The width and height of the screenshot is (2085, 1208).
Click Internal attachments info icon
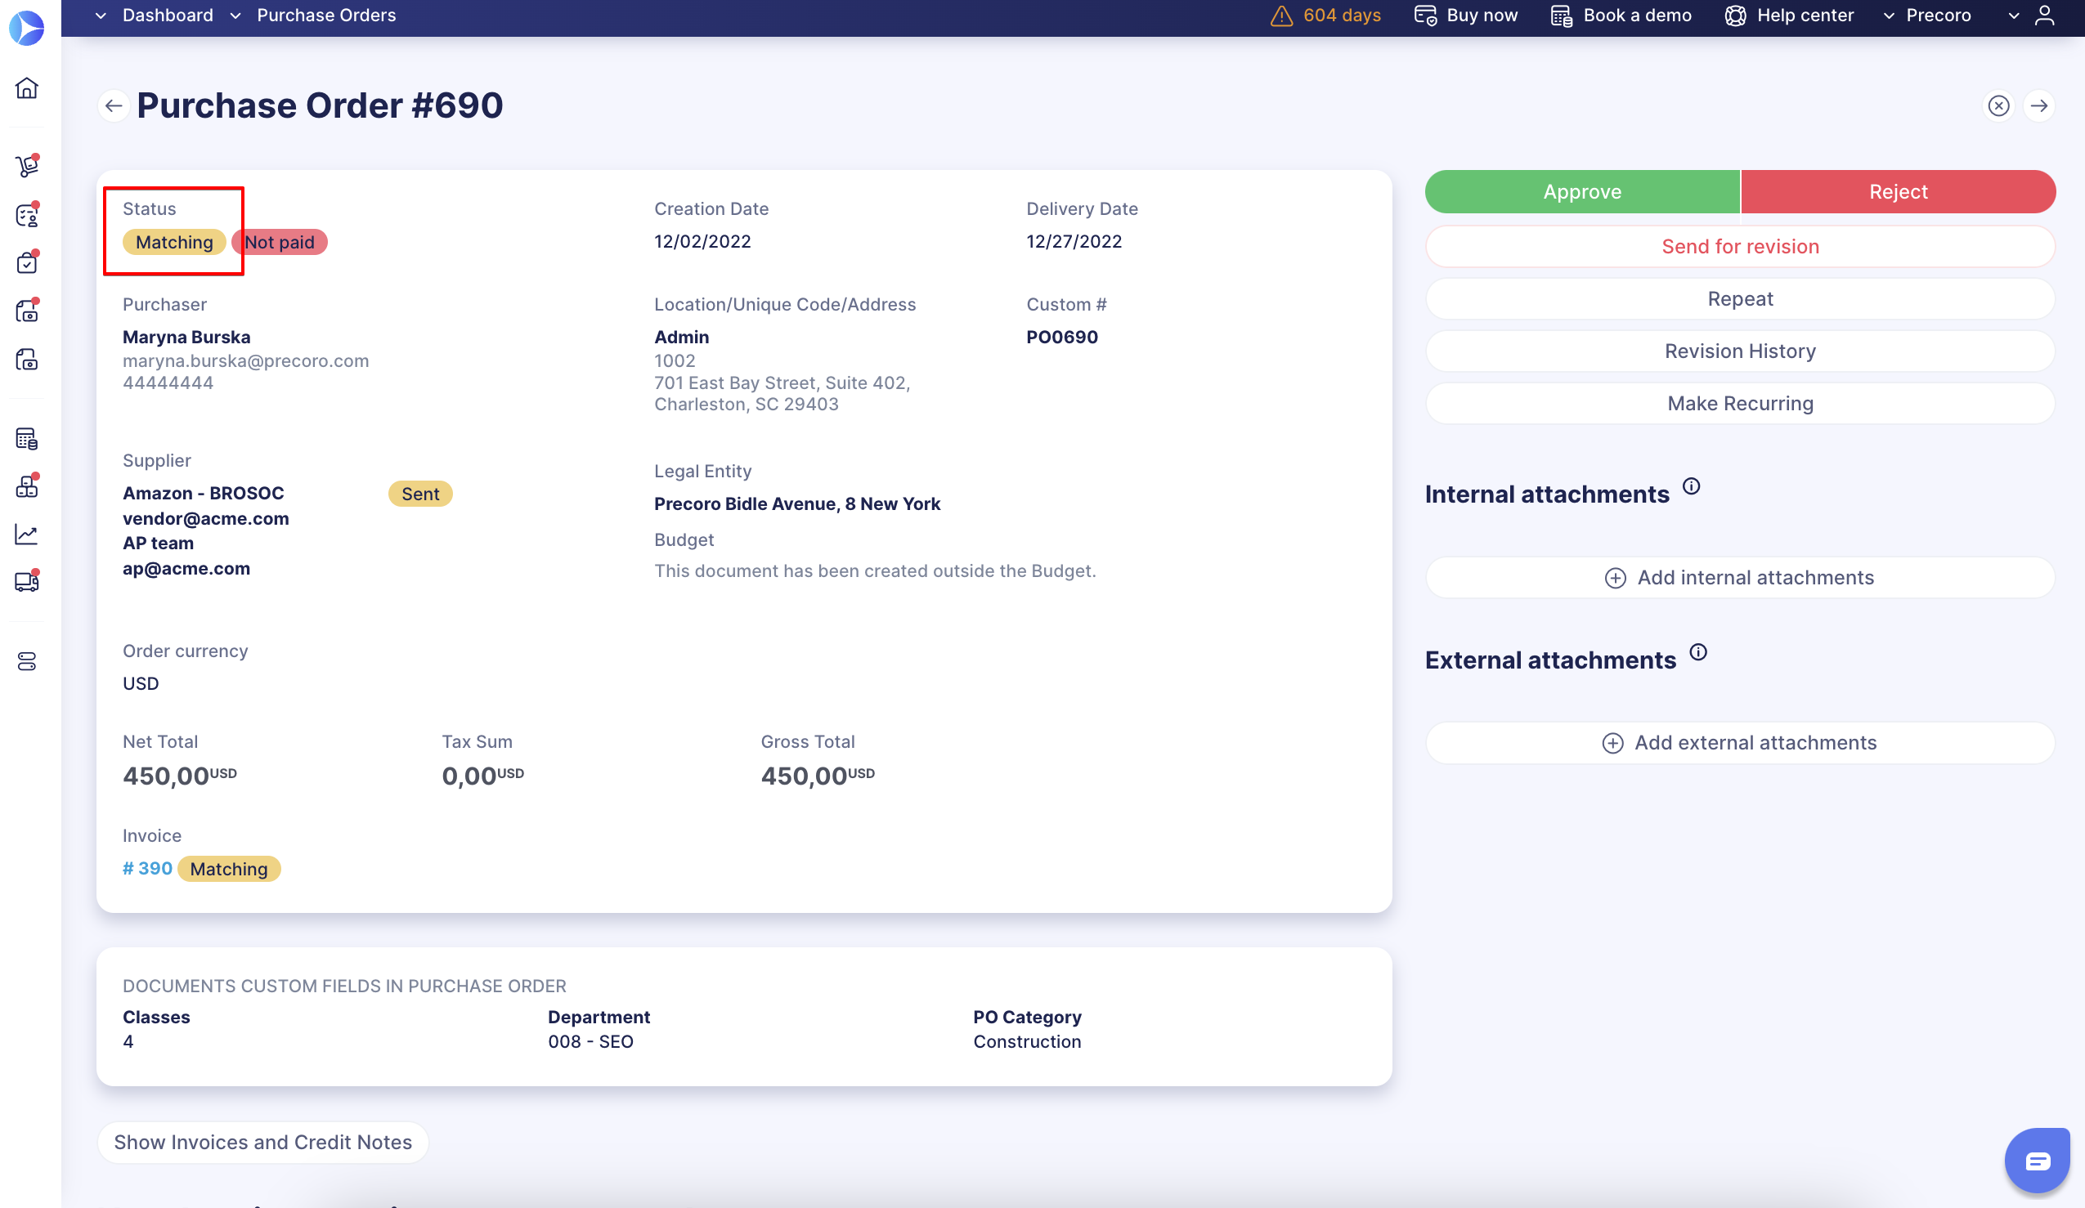[1691, 486]
